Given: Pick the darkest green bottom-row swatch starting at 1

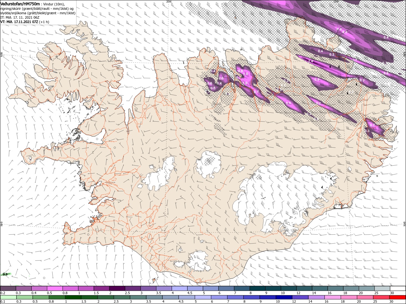Looking at the screenshot, I should pyautogui.click(x=73, y=297).
